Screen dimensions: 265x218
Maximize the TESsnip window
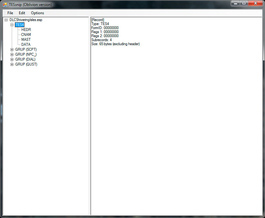(244, 3)
